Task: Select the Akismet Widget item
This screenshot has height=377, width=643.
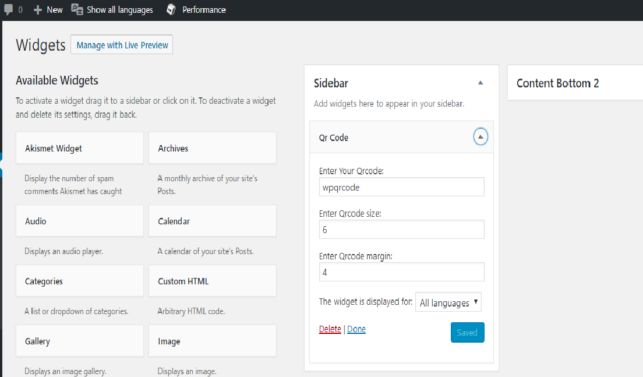Action: [x=80, y=148]
